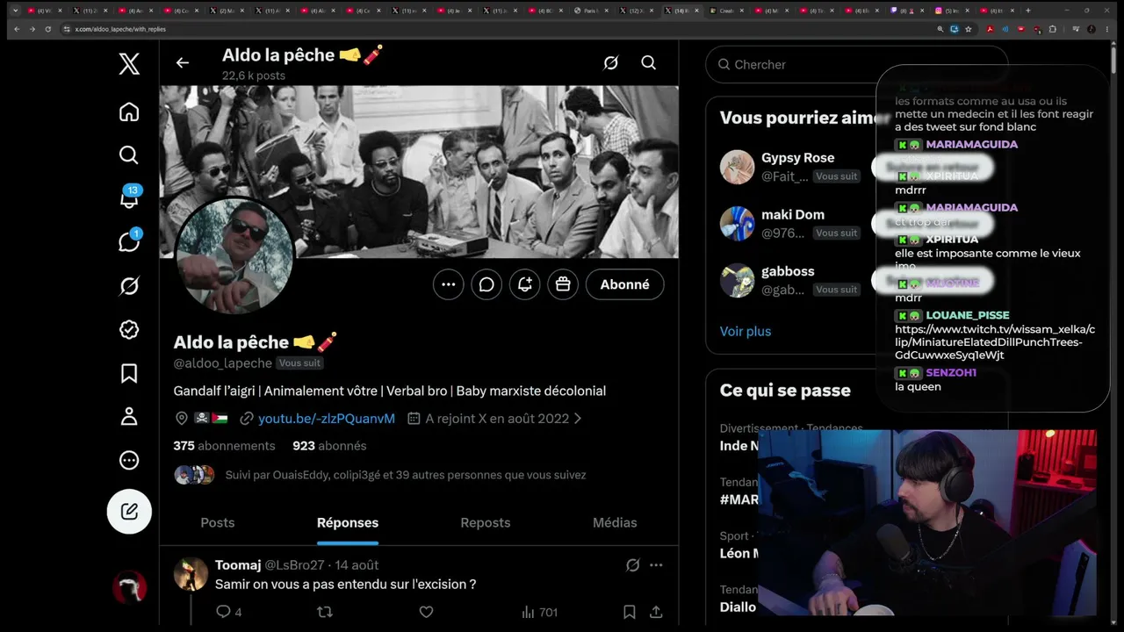Bookmark page with star icon
This screenshot has width=1124, height=632.
tap(969, 29)
